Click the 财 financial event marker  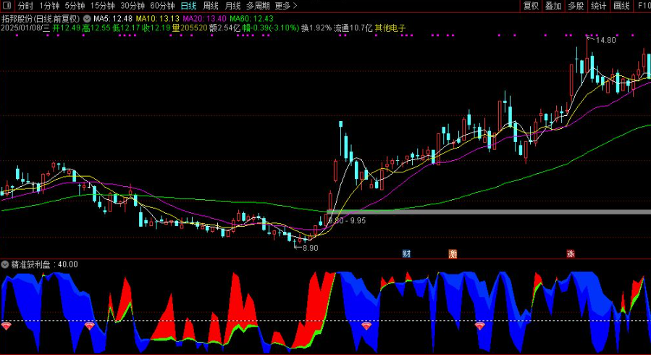click(x=406, y=254)
